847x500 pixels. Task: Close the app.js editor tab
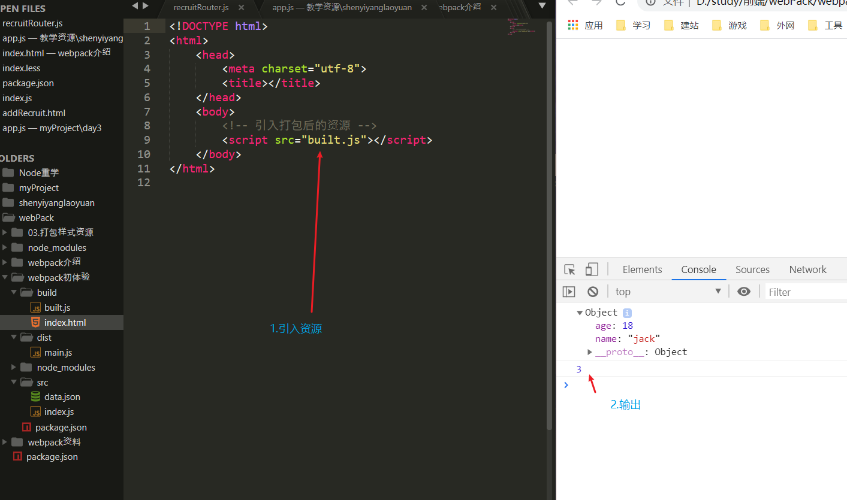[424, 8]
